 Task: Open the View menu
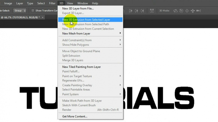(70, 3)
